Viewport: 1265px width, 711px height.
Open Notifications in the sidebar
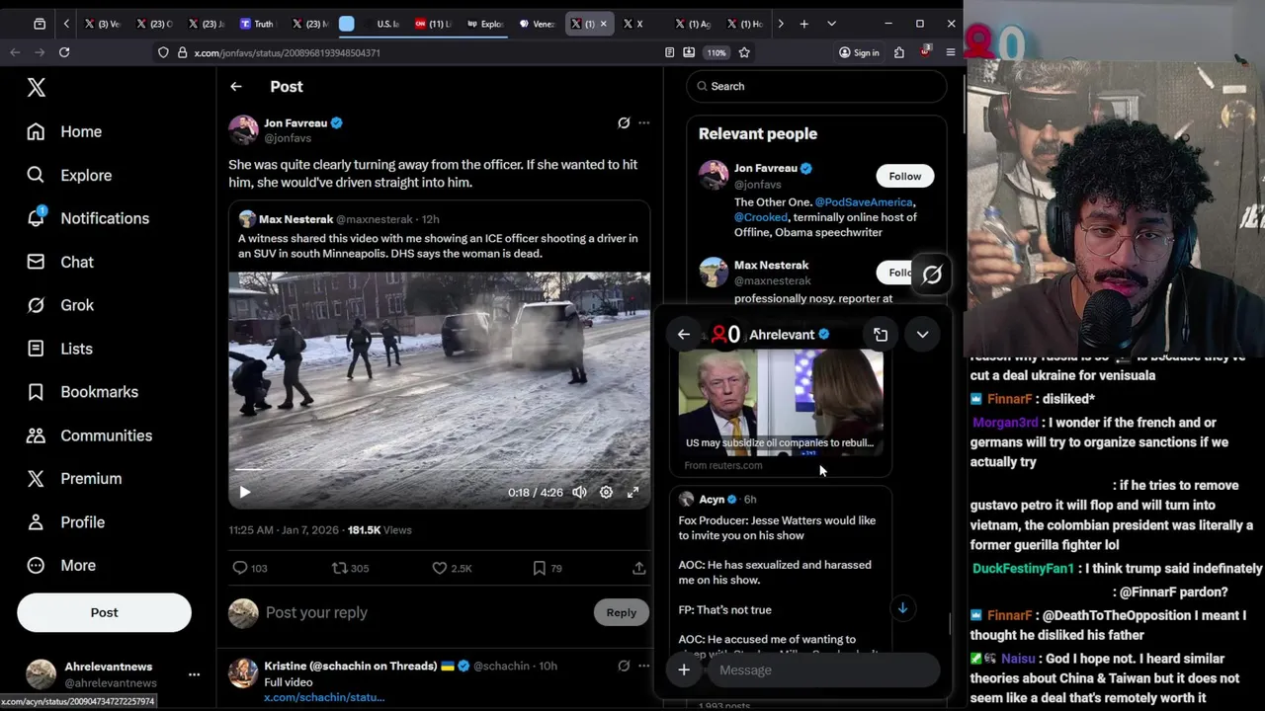(88, 218)
